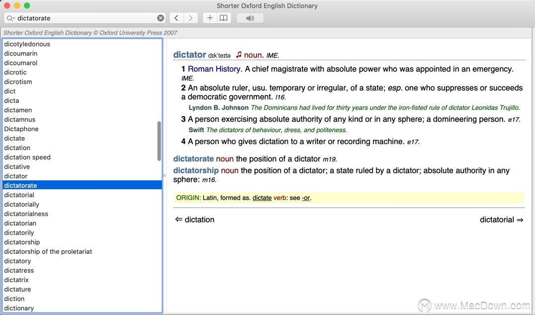Select 'dictatory' in the word list

[x=82, y=261]
